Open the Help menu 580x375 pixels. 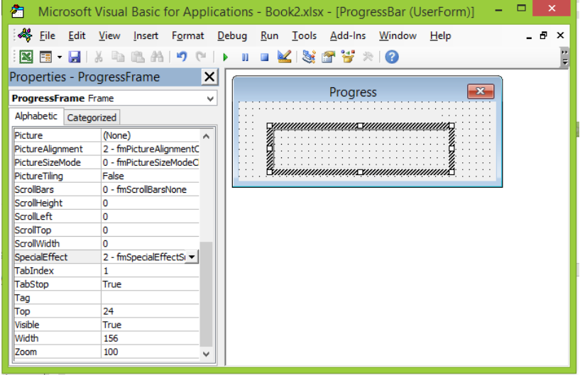click(x=441, y=36)
